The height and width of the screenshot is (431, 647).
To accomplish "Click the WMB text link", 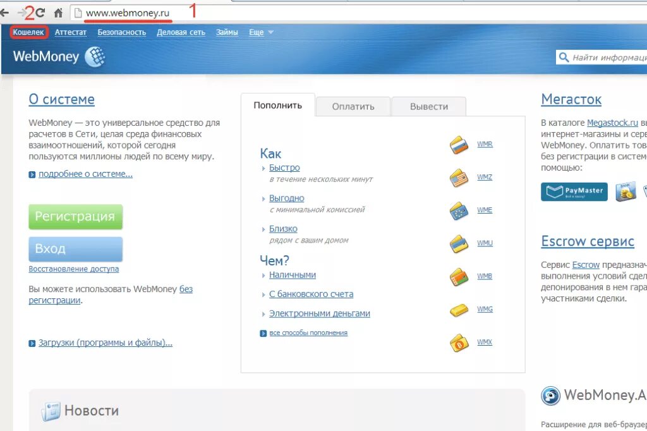I will pos(485,276).
